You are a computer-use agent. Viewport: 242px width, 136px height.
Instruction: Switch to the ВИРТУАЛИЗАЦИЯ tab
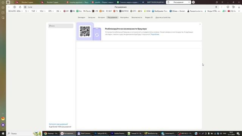click(x=153, y=2)
